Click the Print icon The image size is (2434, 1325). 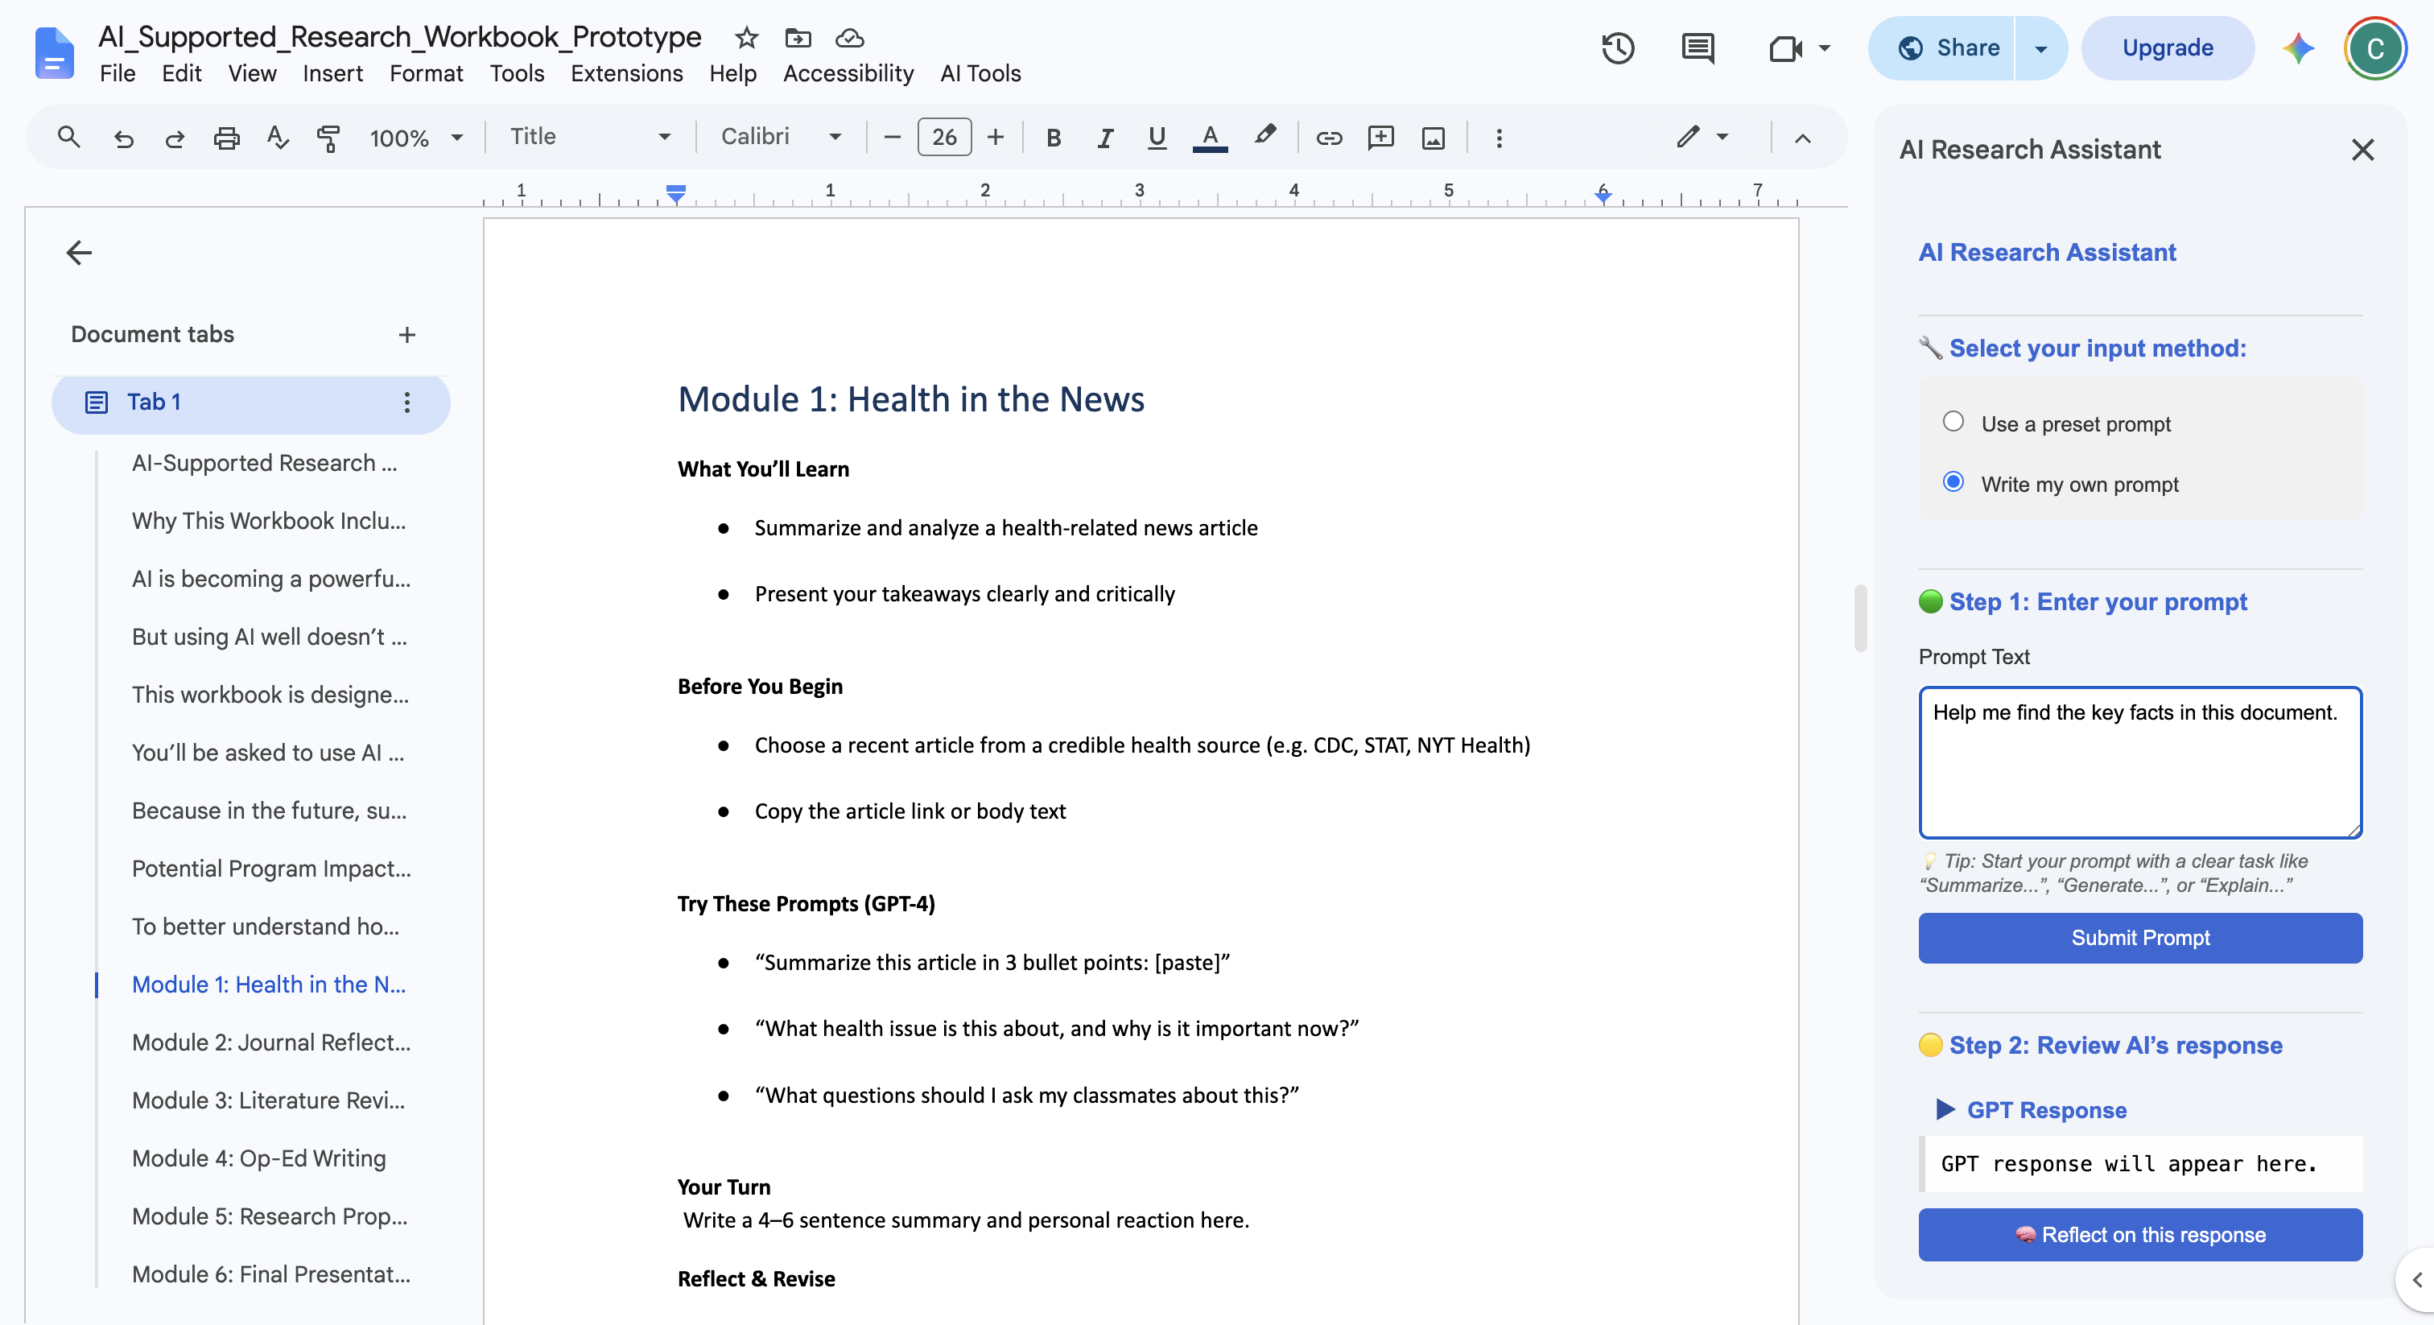227,138
